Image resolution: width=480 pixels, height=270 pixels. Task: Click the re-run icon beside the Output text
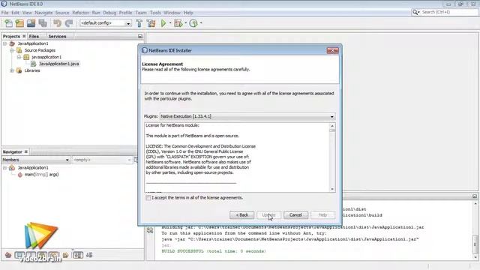[x=150, y=230]
